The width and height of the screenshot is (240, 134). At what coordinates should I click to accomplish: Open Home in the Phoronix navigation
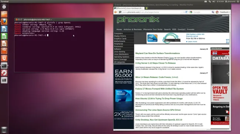119,29
